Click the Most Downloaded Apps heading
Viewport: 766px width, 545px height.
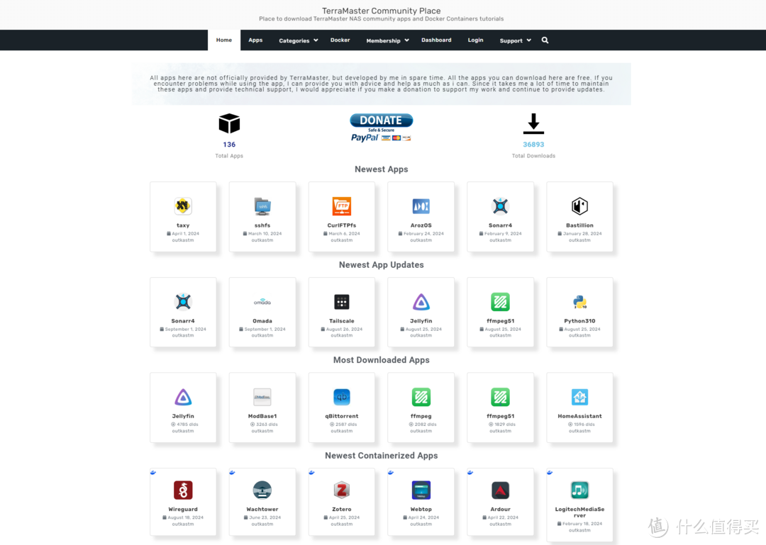coord(381,360)
